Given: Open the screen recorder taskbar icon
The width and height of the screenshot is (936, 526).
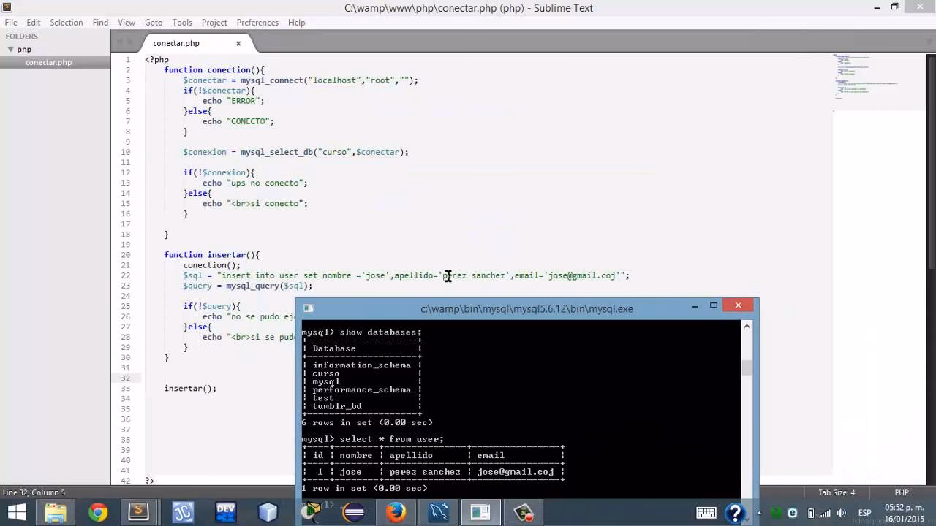Looking at the screenshot, I should click(523, 513).
